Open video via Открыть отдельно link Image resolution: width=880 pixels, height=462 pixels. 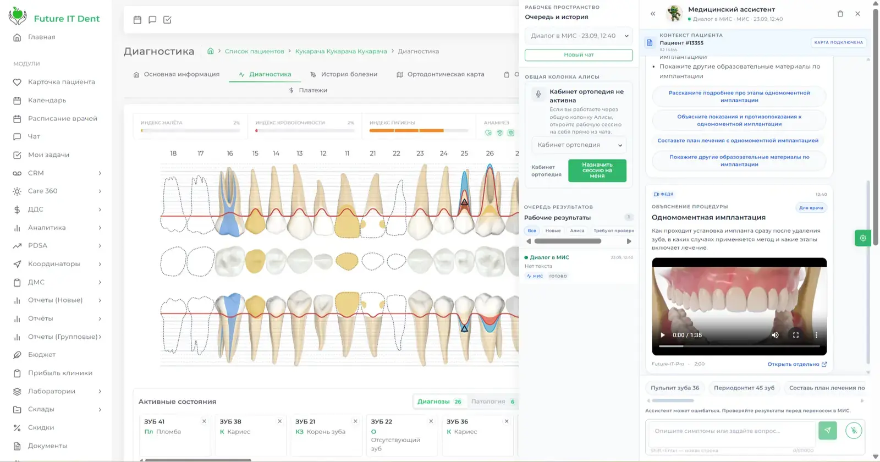point(797,364)
